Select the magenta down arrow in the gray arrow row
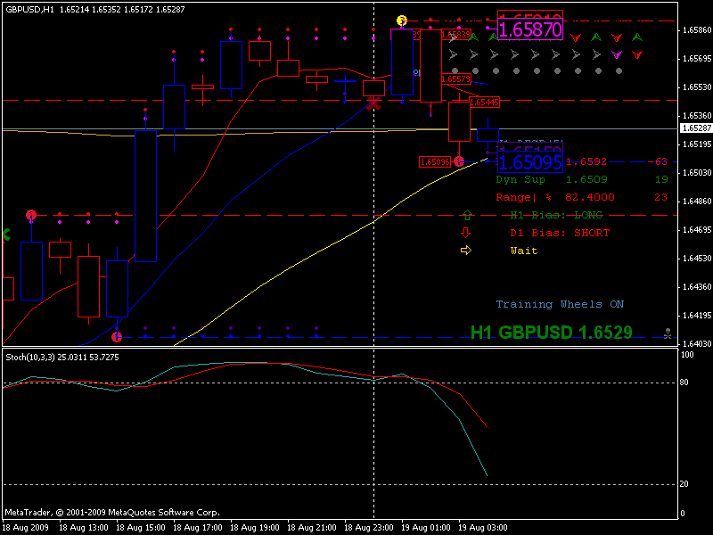The height and width of the screenshot is (535, 713). point(616,55)
